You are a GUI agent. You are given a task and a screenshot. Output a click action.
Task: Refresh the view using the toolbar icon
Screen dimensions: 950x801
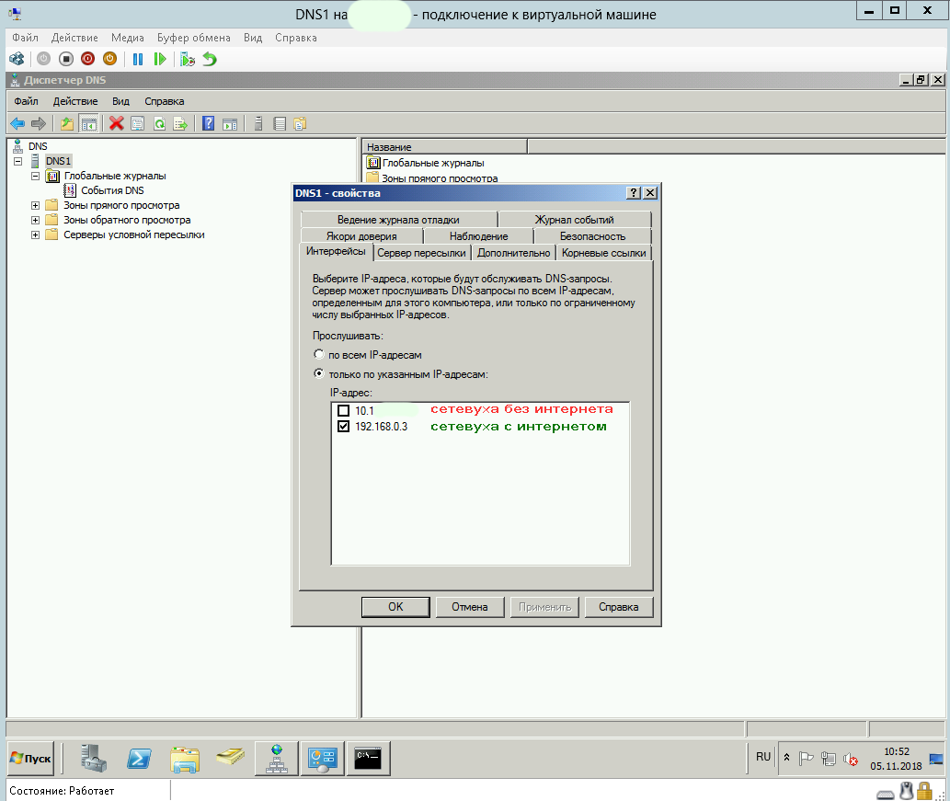tap(159, 123)
